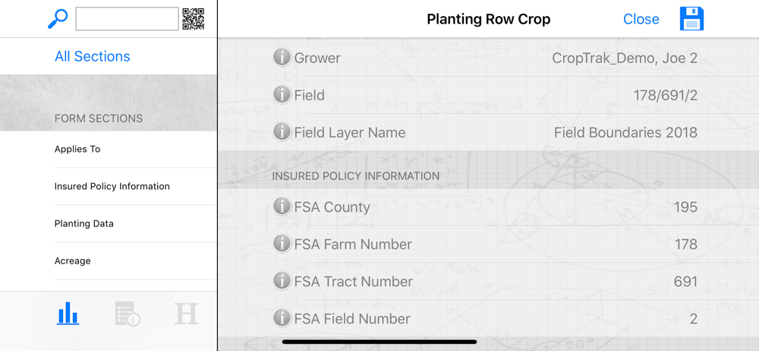Image resolution: width=759 pixels, height=351 pixels.
Task: Show All Sections
Action: point(92,56)
